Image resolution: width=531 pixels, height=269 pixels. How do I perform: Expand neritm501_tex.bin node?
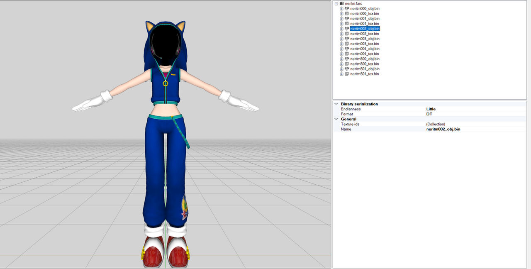[342, 74]
